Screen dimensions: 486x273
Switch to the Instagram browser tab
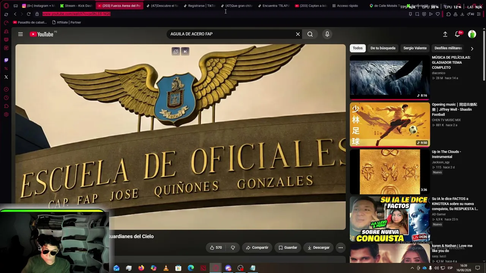coord(38,6)
